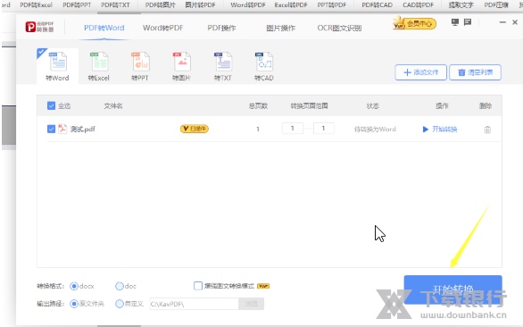Click Word转PDF in background window toolbar

(248, 5)
